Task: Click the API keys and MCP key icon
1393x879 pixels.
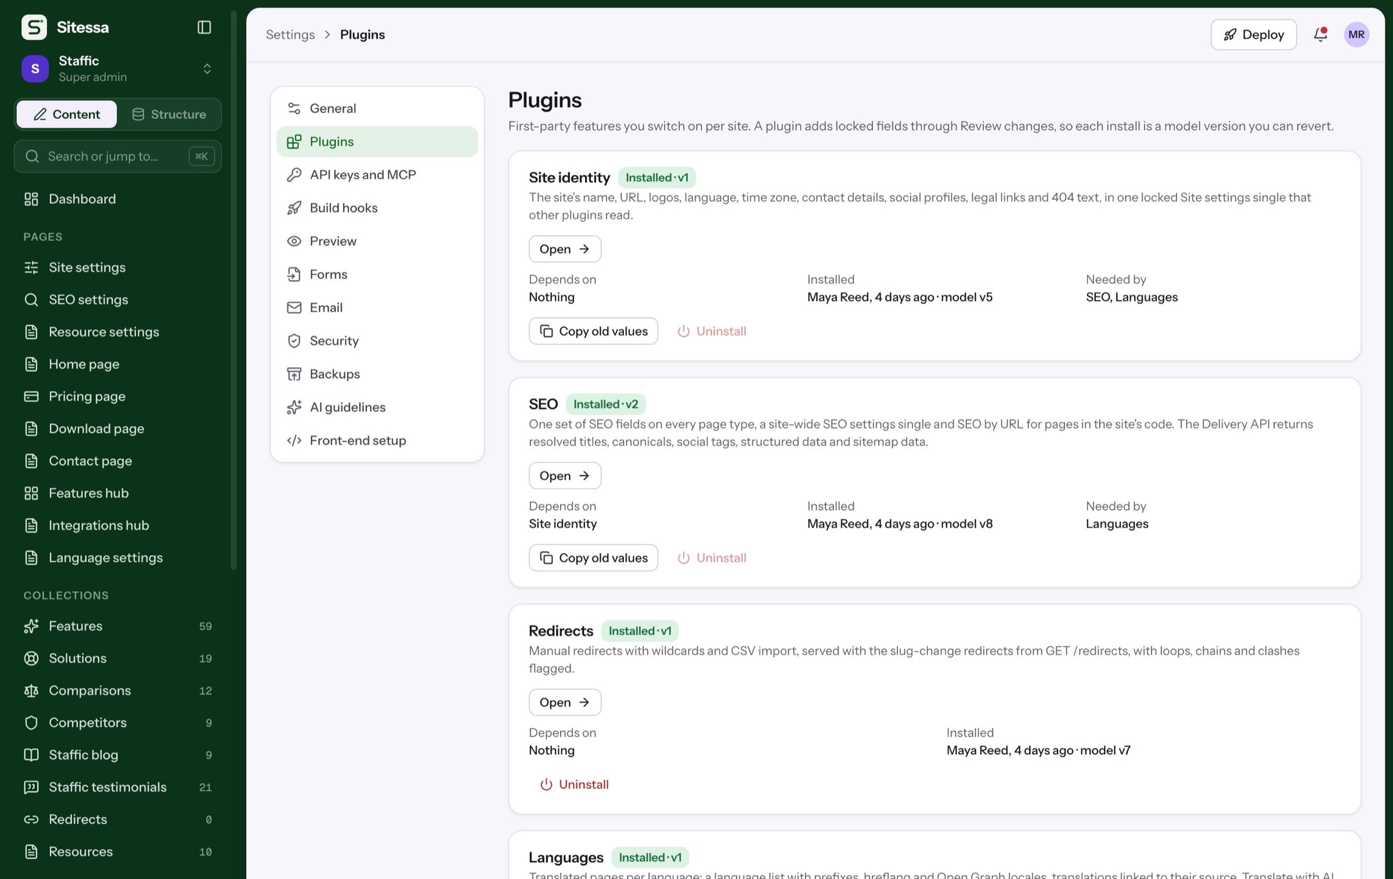Action: [x=294, y=175]
